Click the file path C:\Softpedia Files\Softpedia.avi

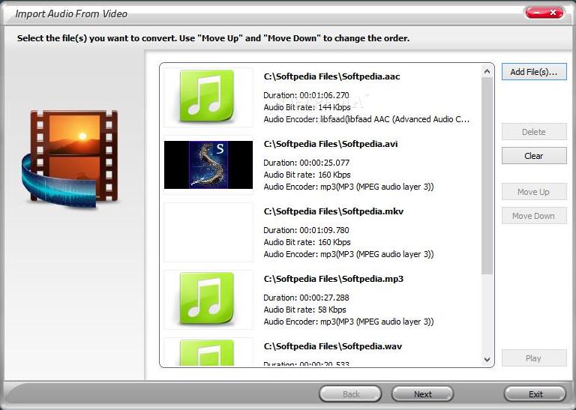(331, 144)
